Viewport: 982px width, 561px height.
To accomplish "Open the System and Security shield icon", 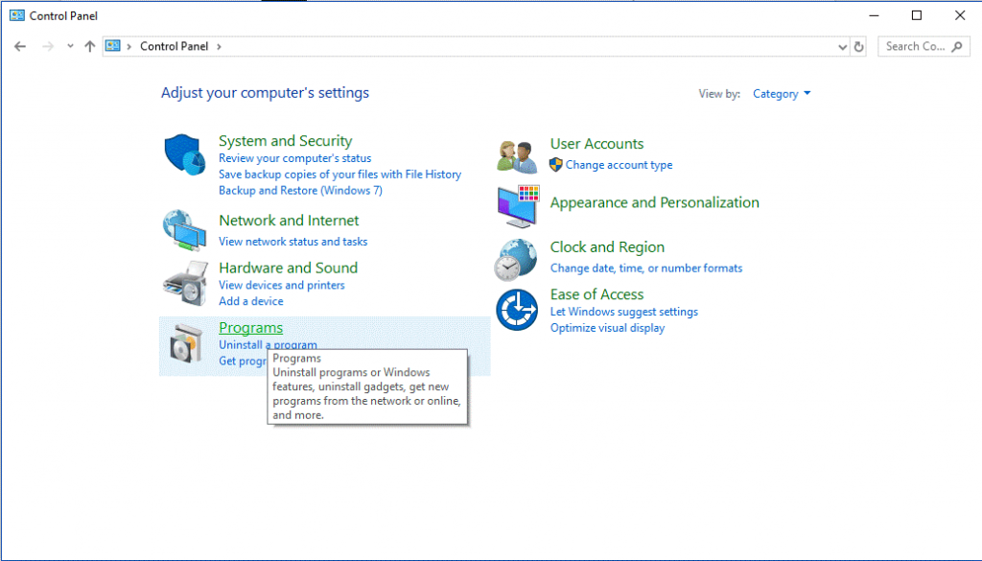I will tap(185, 154).
